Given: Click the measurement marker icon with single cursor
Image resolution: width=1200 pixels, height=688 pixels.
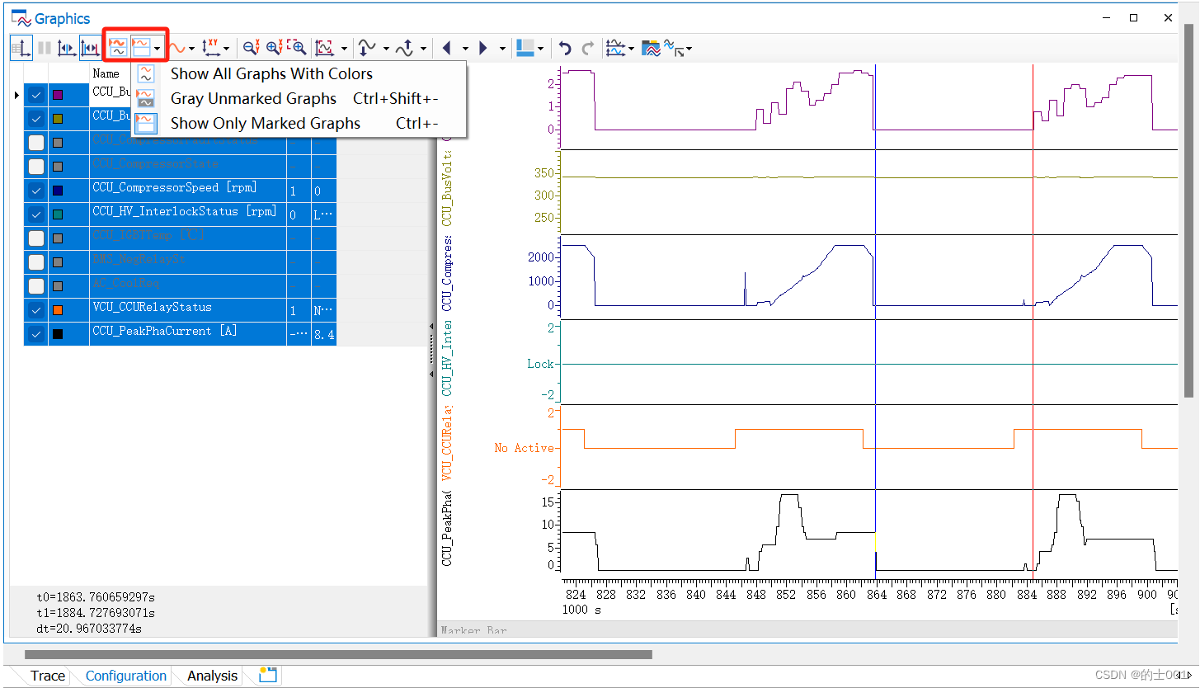Looking at the screenshot, I should (67, 48).
